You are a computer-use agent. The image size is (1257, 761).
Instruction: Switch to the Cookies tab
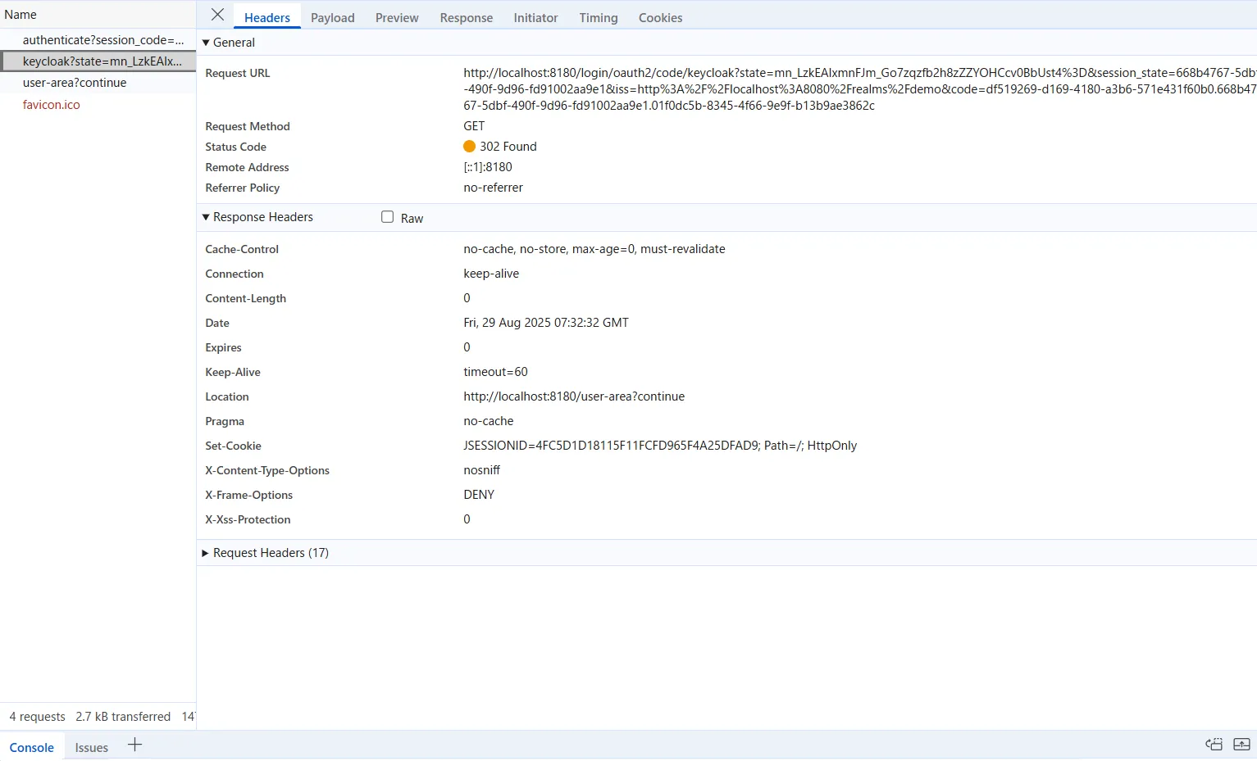point(660,17)
